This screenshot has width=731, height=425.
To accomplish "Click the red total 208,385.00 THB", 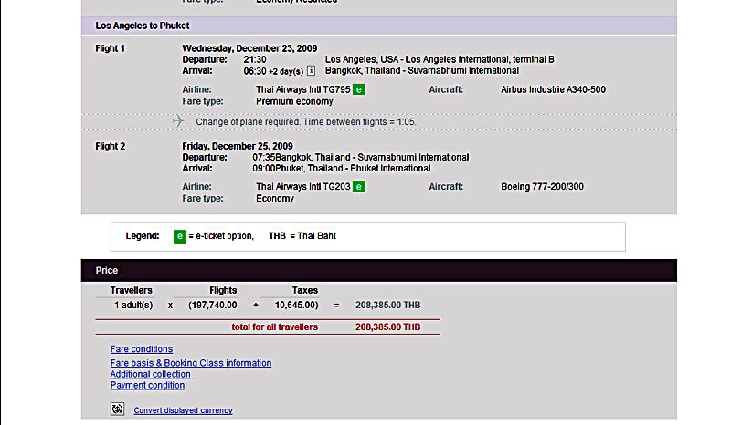I will click(x=387, y=327).
